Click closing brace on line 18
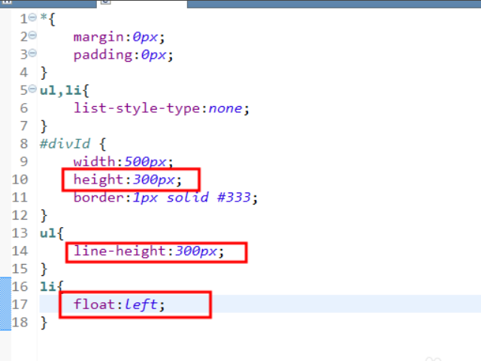The height and width of the screenshot is (361, 481). coord(44,323)
